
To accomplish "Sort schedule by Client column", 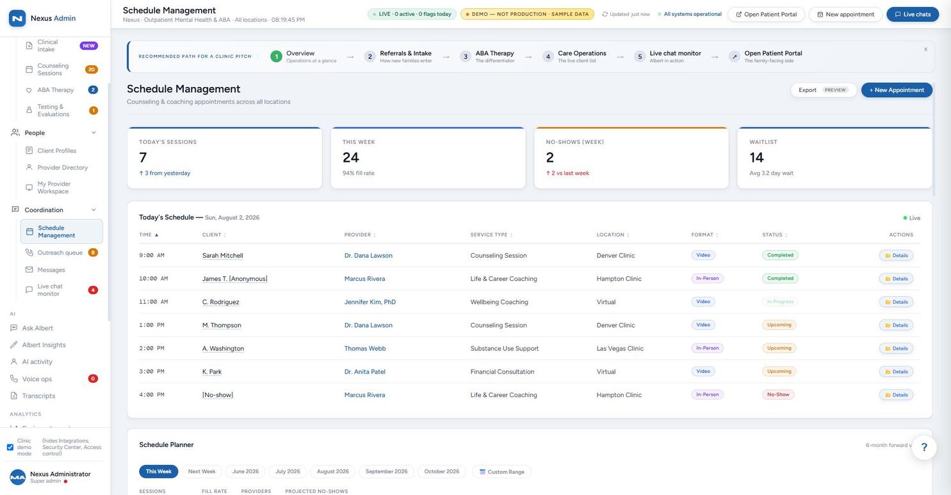I will pos(214,235).
